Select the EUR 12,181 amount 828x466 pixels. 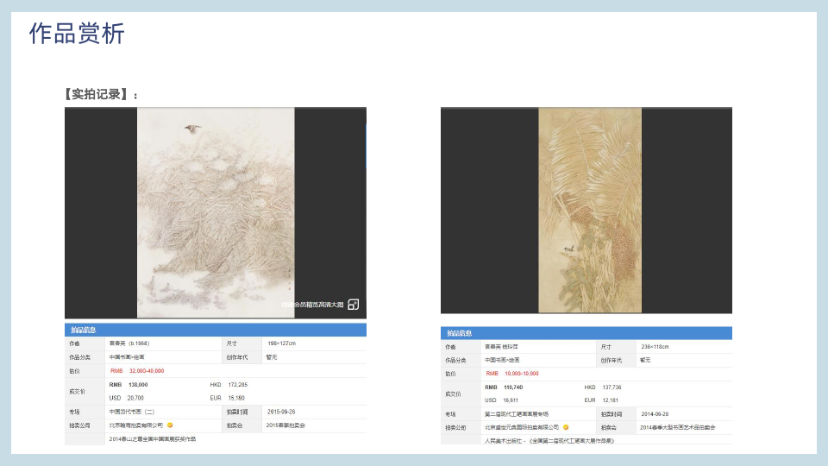pyautogui.click(x=601, y=400)
